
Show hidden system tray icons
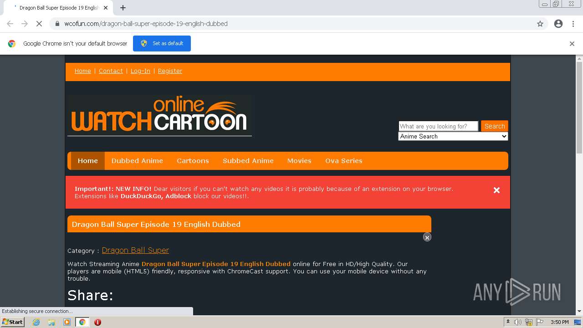click(x=508, y=322)
